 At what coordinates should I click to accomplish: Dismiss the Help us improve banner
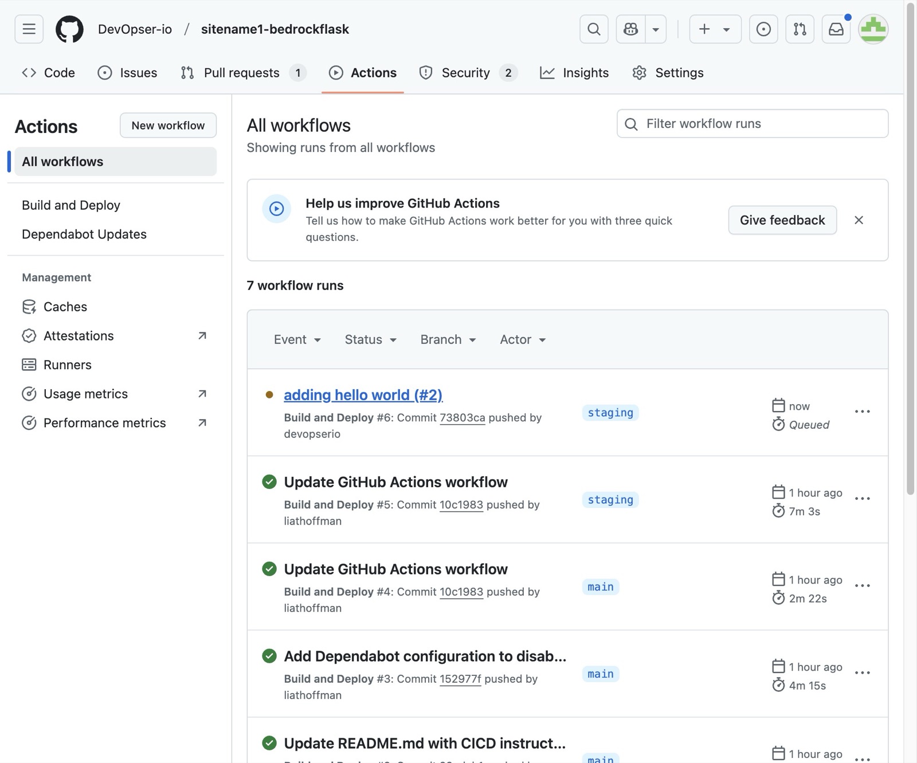tap(859, 220)
